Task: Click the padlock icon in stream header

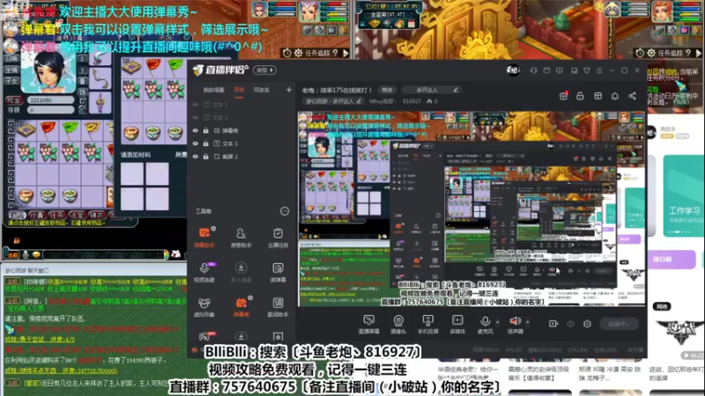Action: point(580,96)
